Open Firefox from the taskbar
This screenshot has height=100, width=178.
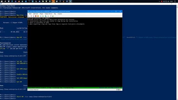pyautogui.click(x=19, y=1)
